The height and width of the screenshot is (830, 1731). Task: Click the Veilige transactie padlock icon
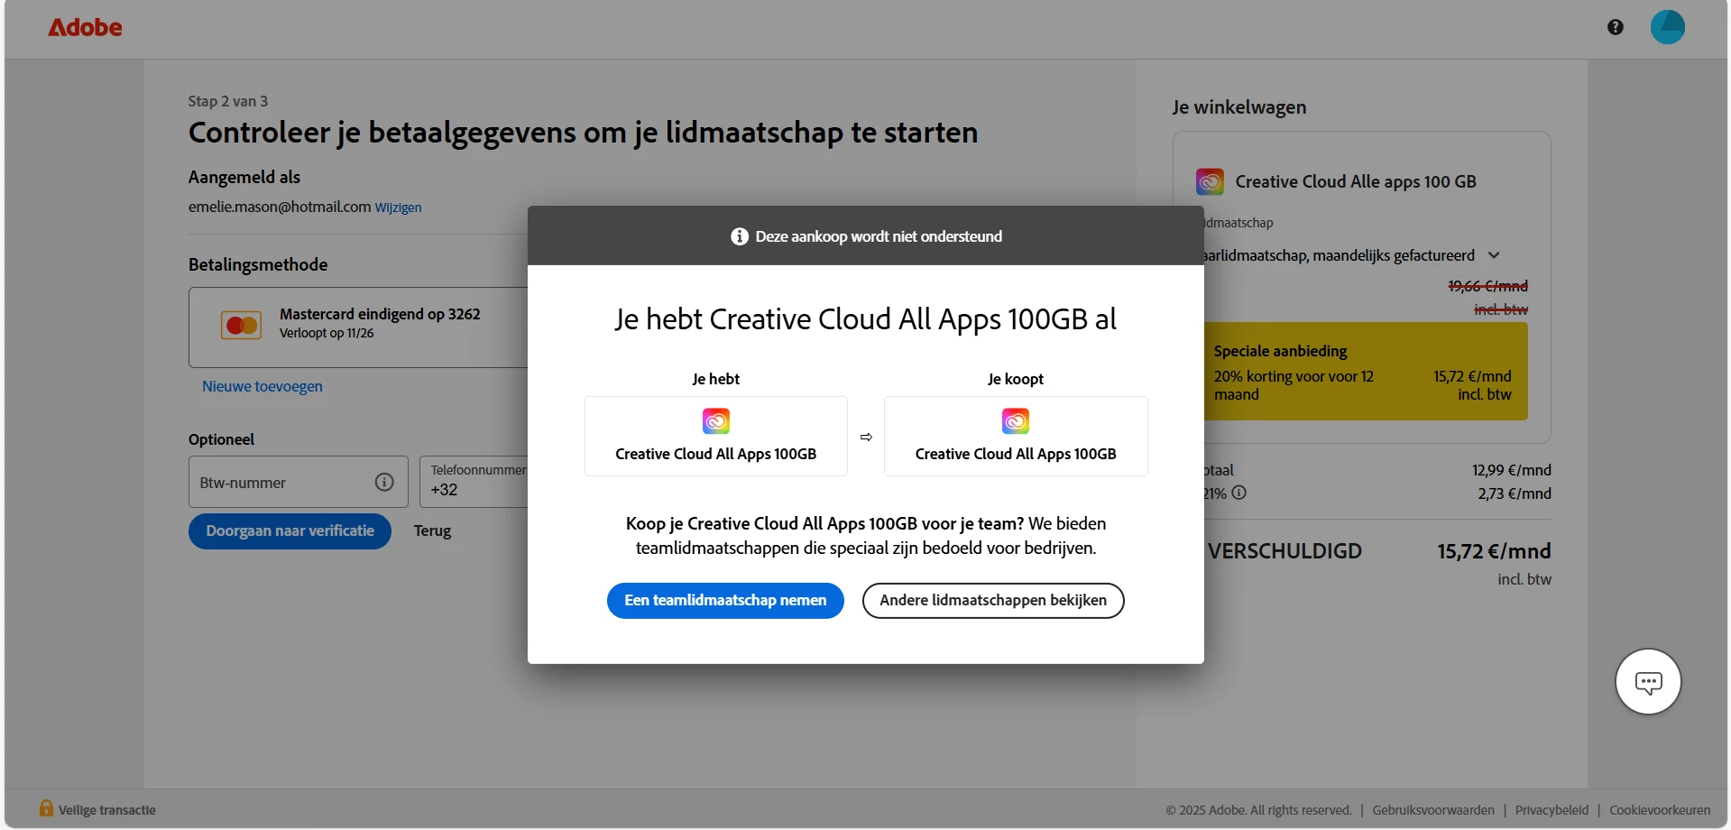[46, 807]
